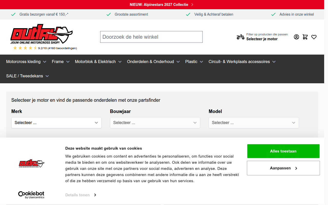Click the Cookiebot by Usercentrics logo
Viewport: 328px width, 205px height.
coord(31,195)
